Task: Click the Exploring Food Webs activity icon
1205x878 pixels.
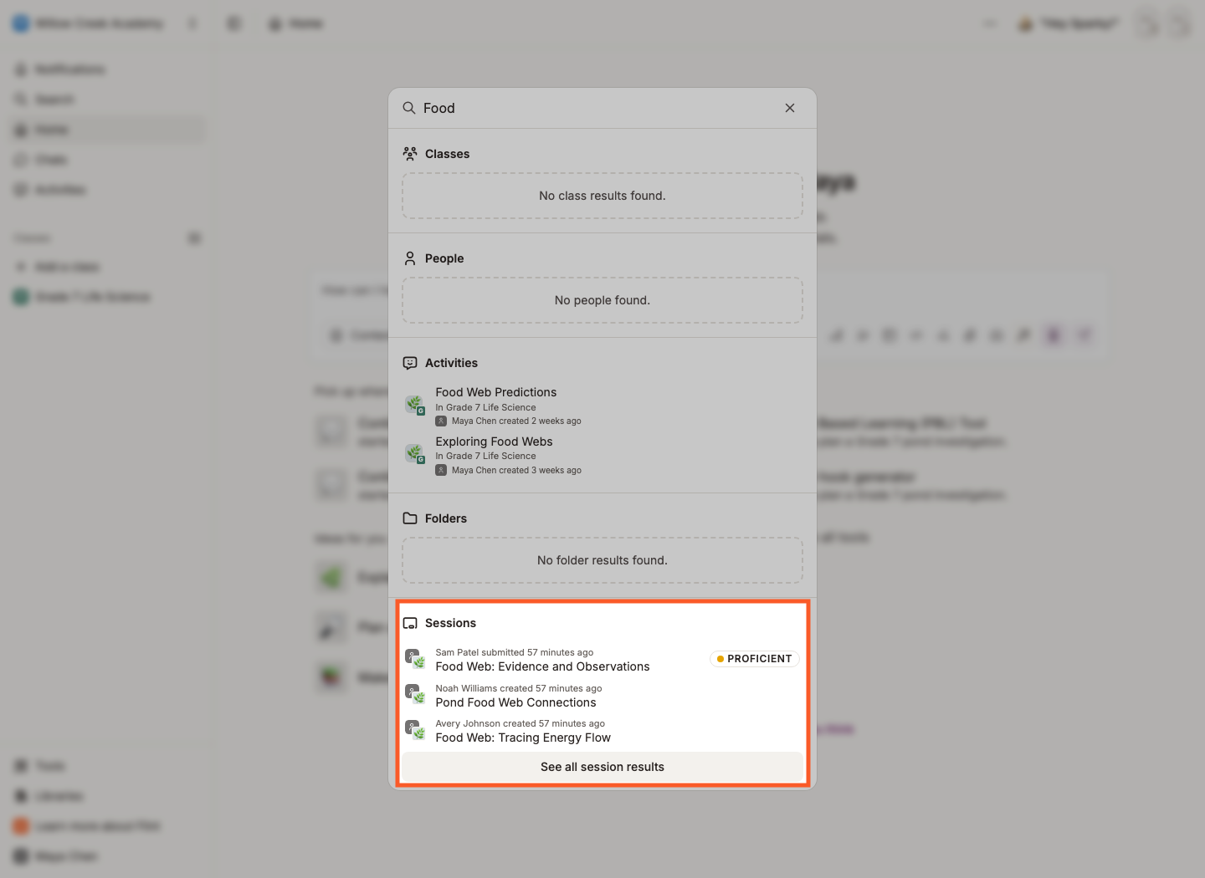Action: tap(414, 453)
